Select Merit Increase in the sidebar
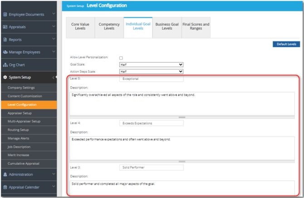The image size is (304, 198). click(x=19, y=155)
